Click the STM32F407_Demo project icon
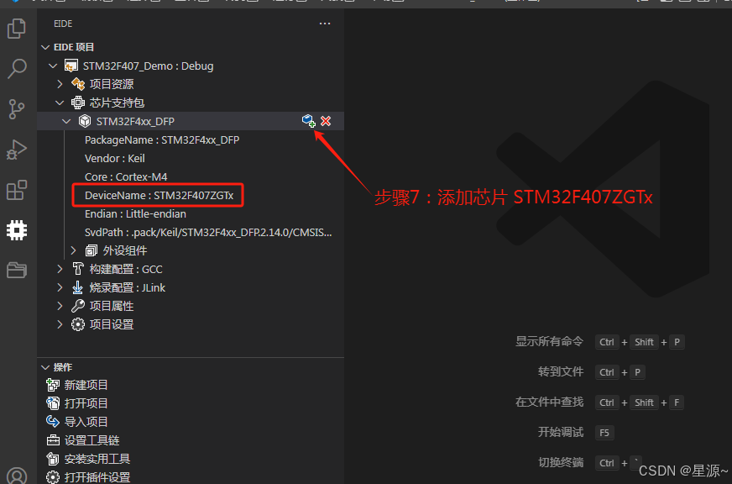 [x=71, y=66]
